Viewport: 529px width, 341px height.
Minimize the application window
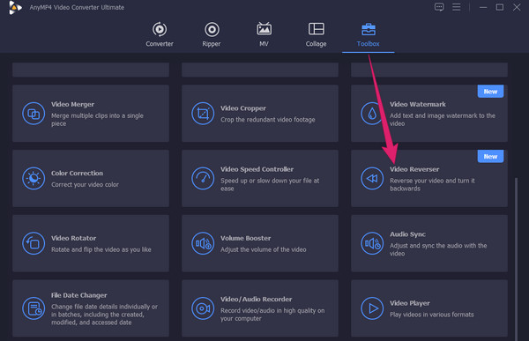click(483, 7)
